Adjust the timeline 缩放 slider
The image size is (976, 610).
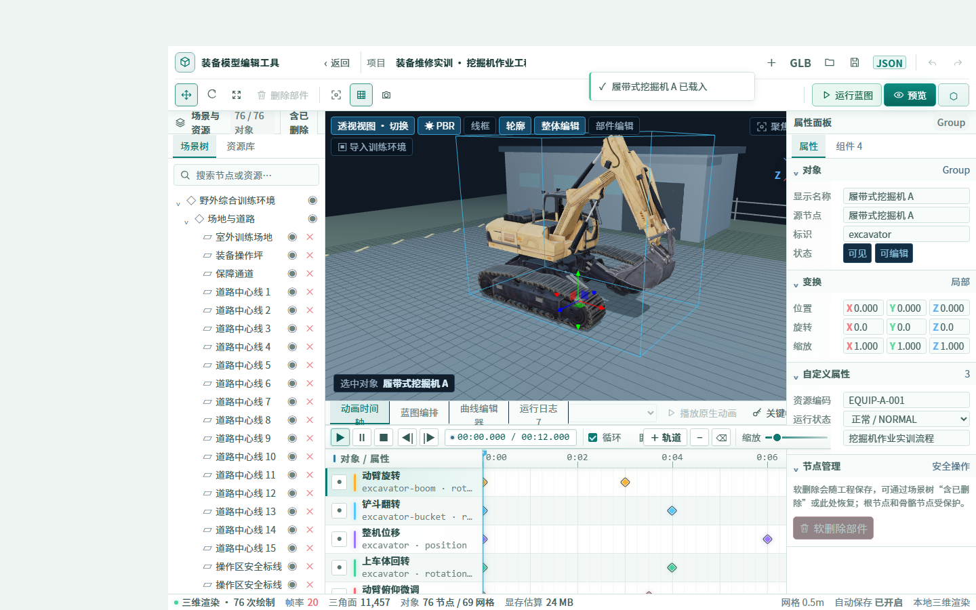pyautogui.click(x=797, y=438)
